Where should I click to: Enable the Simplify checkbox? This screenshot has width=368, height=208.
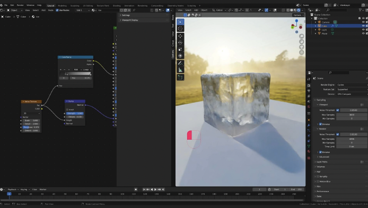coord(318,177)
